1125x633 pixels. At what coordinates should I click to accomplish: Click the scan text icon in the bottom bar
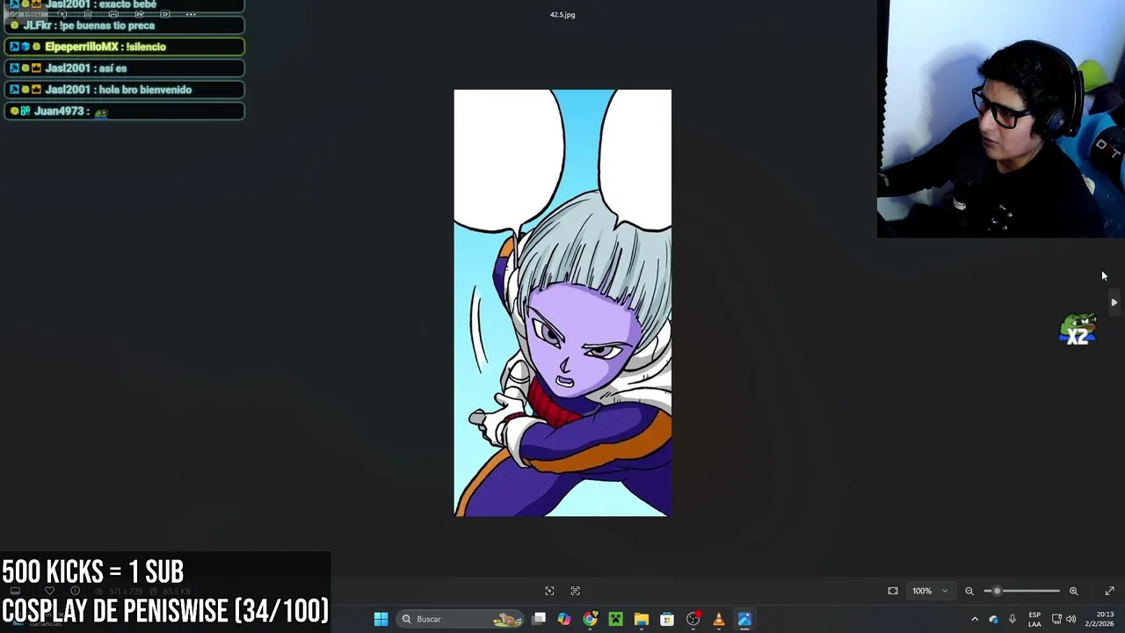[576, 591]
